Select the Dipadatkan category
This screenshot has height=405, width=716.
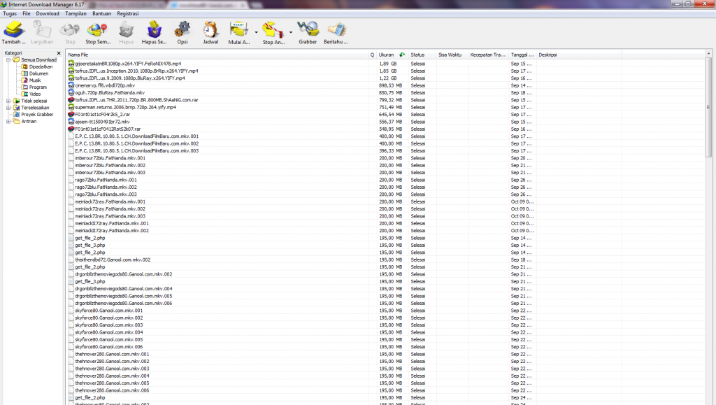[41, 66]
